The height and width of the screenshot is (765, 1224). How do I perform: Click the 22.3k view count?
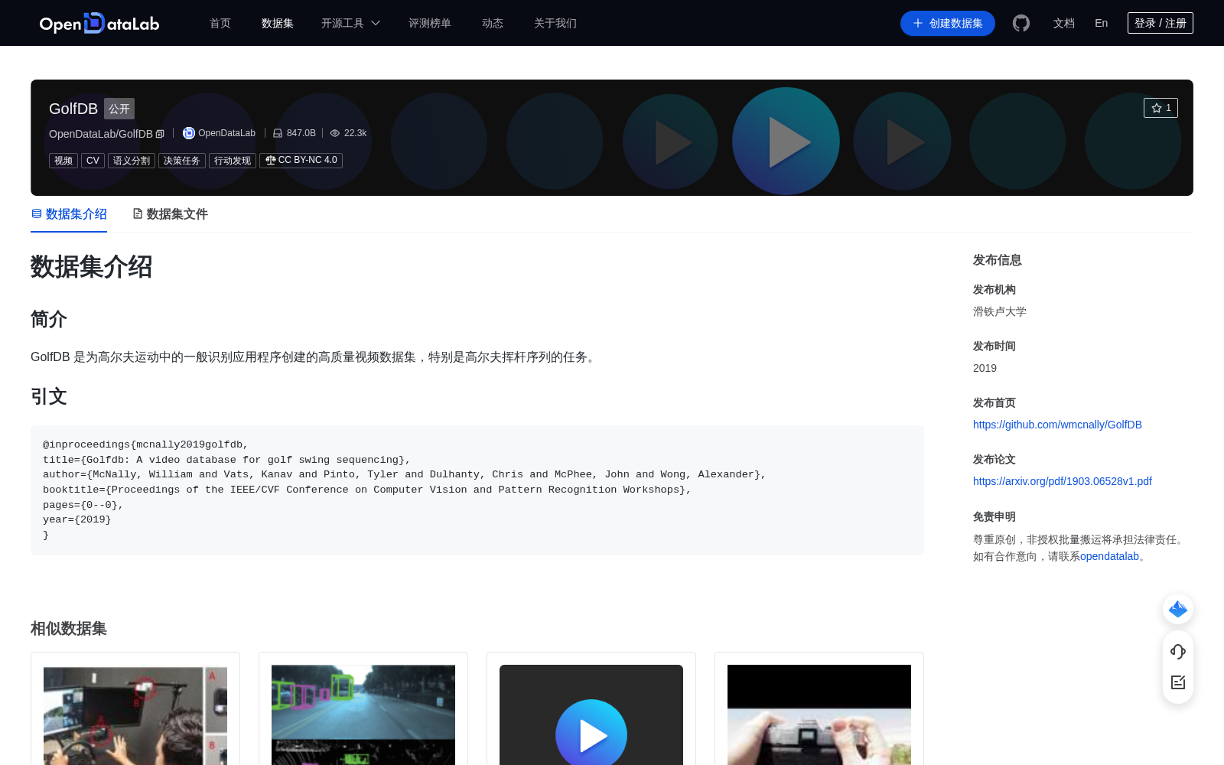coord(355,133)
